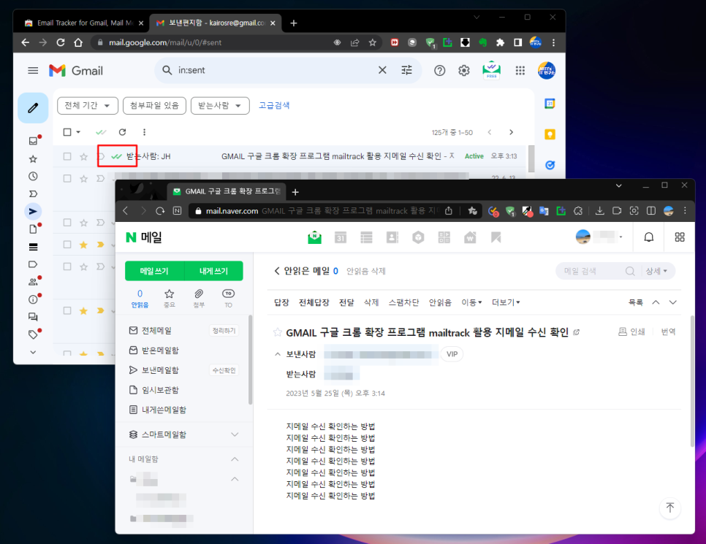The width and height of the screenshot is (706, 544).
Task: Go back with 안읽은 메일 arrow
Action: [x=276, y=271]
